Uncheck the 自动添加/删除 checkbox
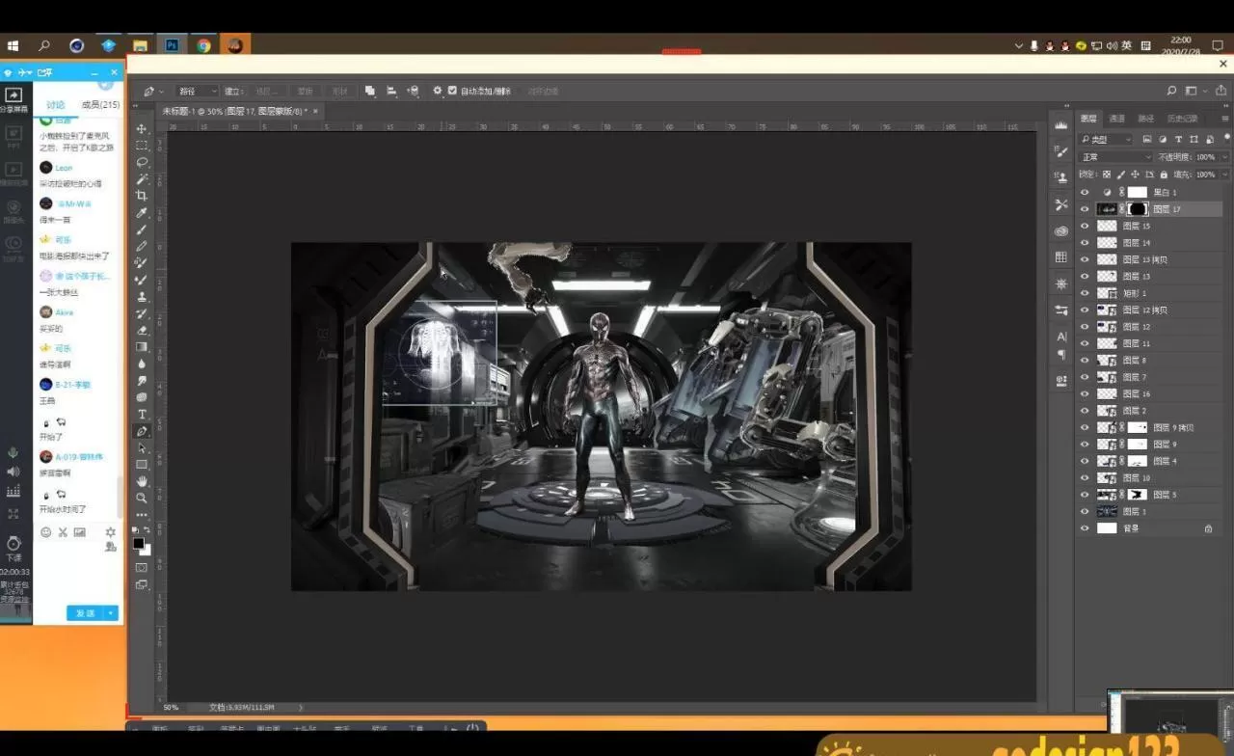This screenshot has width=1234, height=756. pyautogui.click(x=452, y=91)
